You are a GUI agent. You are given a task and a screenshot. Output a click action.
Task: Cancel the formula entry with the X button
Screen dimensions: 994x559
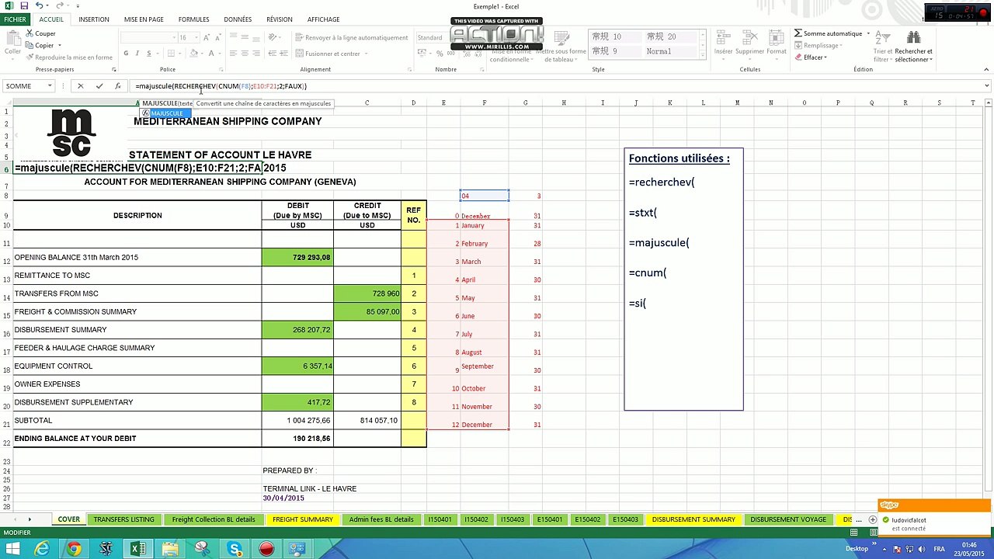(80, 86)
